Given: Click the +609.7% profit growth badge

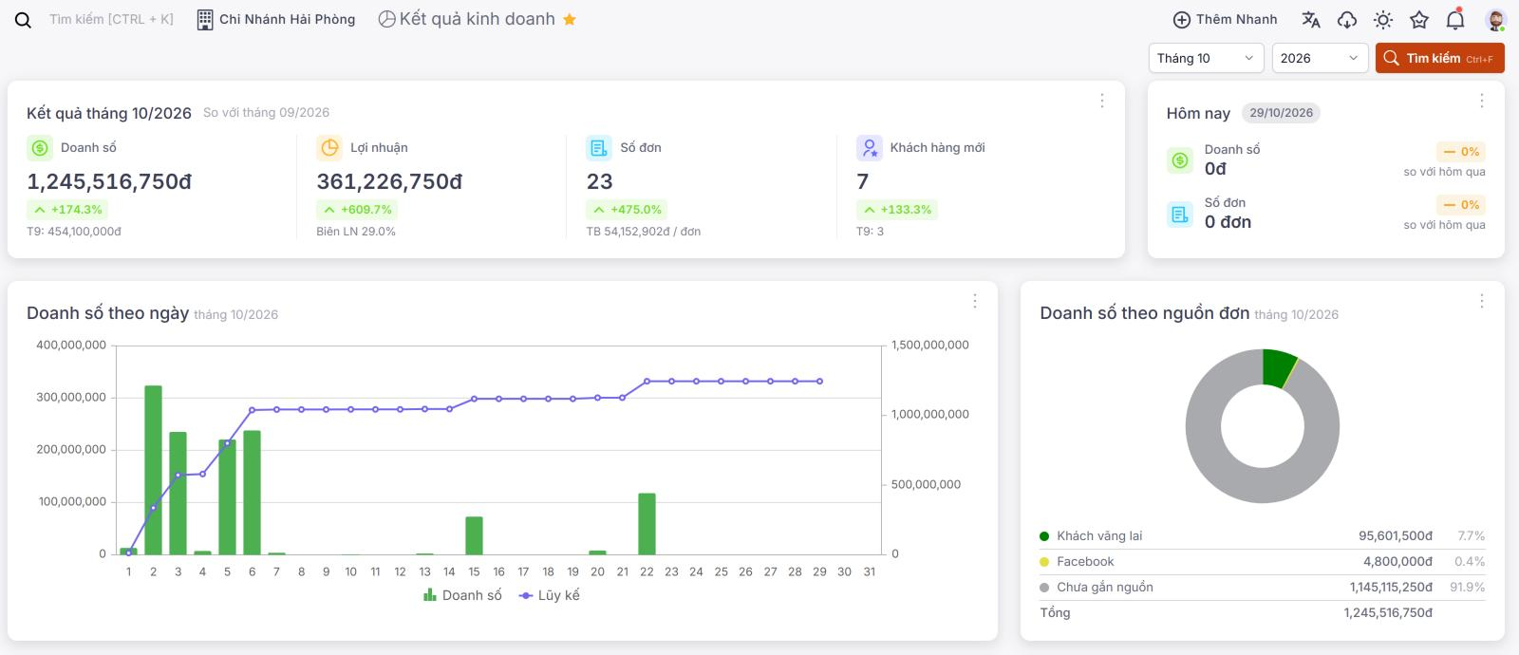Looking at the screenshot, I should pos(356,210).
